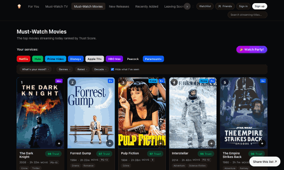The height and width of the screenshot is (170, 284).
Task: Click the Crime tag under Pulp Fiction
Action: [x=126, y=166]
